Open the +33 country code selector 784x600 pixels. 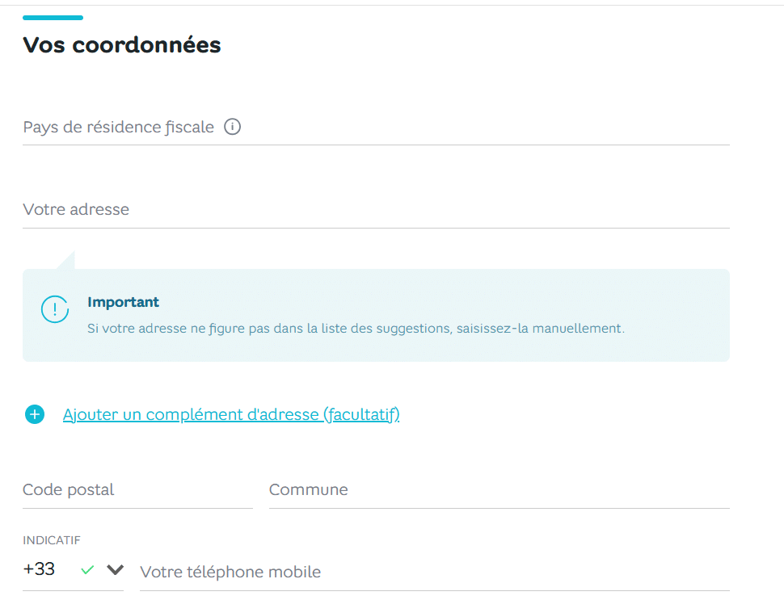[x=40, y=569]
